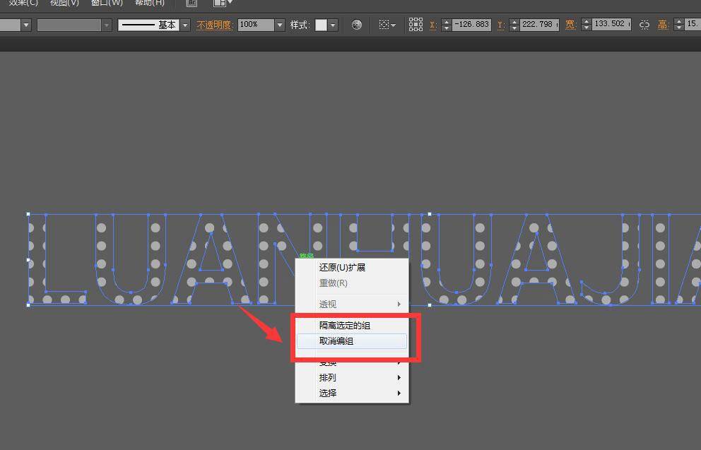Viewport: 701px width, 450px height.
Task: Expand the stroke style 基本 dropdown
Action: pyautogui.click(x=185, y=25)
